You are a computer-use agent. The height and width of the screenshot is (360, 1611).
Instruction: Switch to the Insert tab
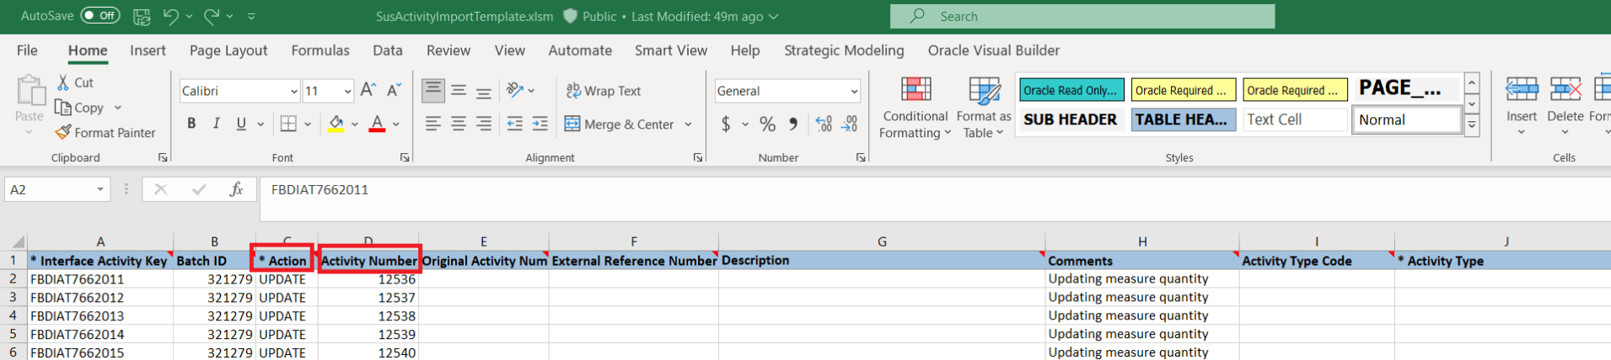(148, 50)
